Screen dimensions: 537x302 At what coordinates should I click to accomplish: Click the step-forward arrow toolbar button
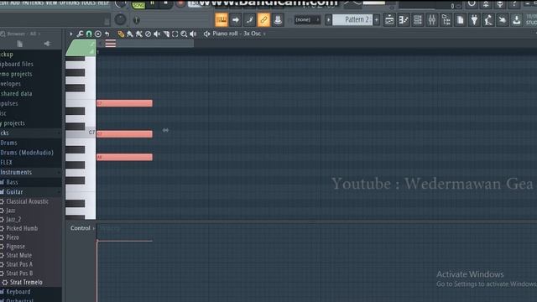pyautogui.click(x=236, y=20)
